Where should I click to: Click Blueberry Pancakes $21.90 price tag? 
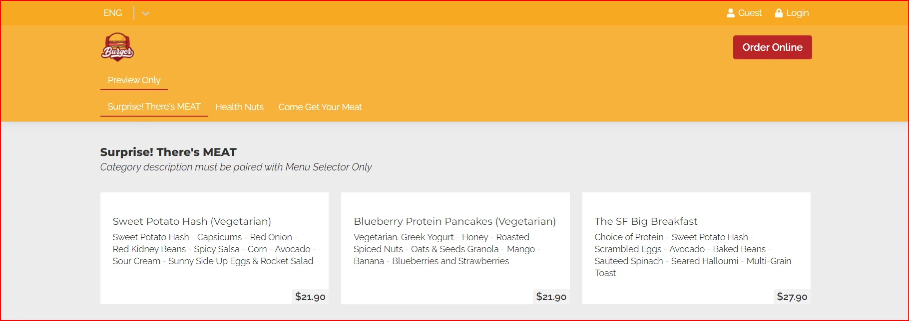pos(551,297)
